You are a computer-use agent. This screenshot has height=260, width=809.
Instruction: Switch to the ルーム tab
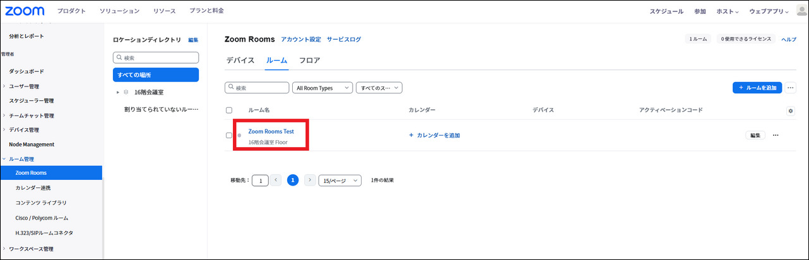click(277, 61)
